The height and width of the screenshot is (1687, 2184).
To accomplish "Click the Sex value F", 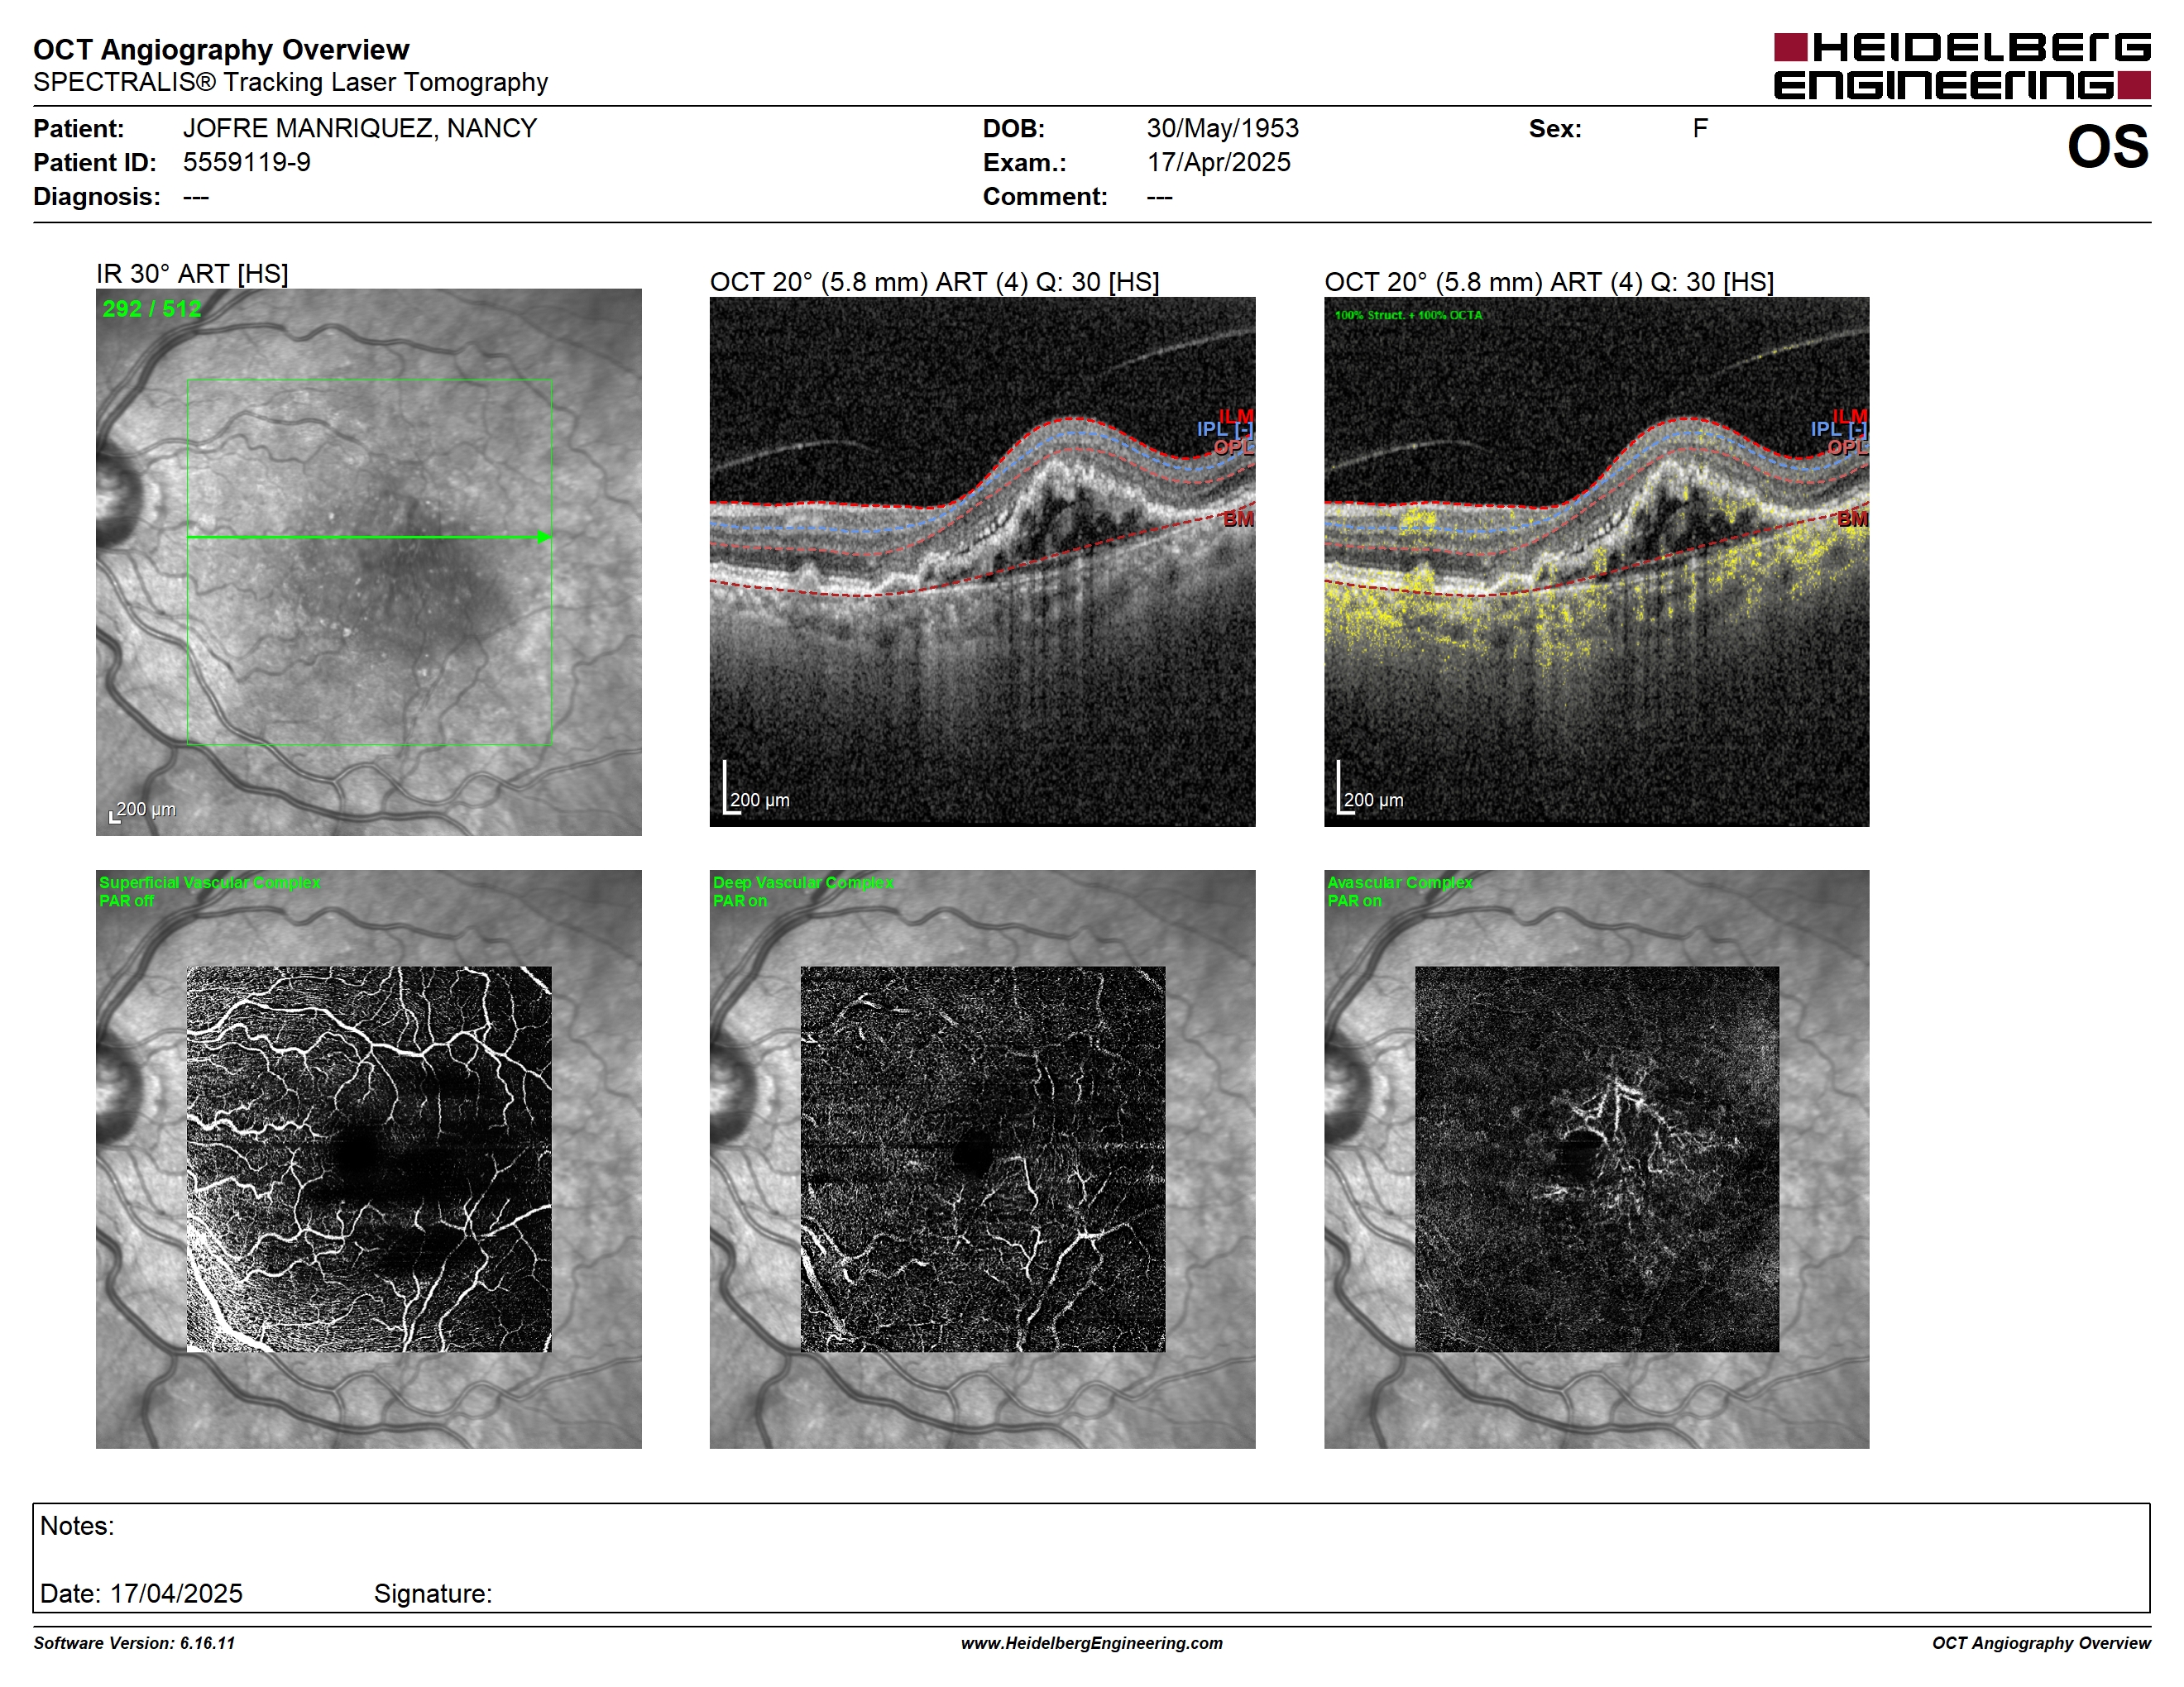I will point(1700,129).
